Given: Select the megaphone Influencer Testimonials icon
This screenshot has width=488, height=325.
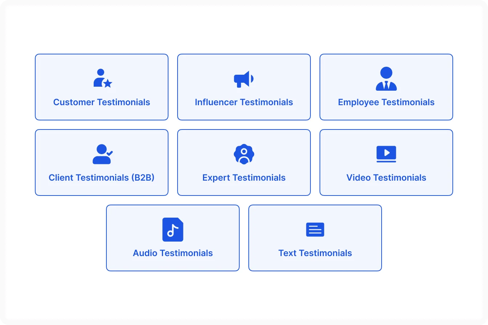Looking at the screenshot, I should [x=244, y=78].
